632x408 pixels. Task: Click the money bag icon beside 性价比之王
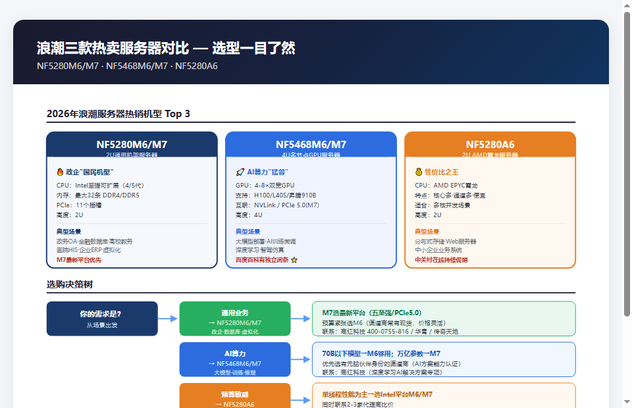pyautogui.click(x=419, y=172)
